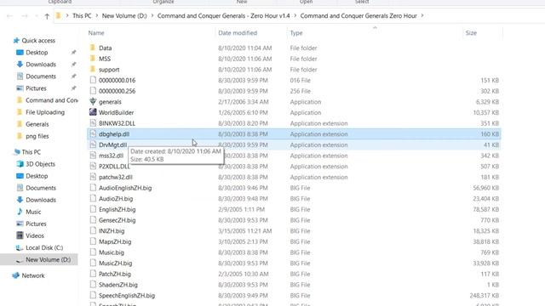The image size is (545, 306).
Task: Open File Uploading folder in sidebar
Action: click(x=45, y=112)
